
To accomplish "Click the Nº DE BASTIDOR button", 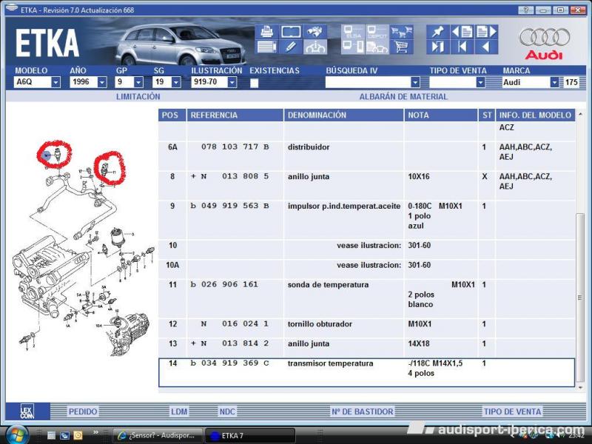I will pyautogui.click(x=362, y=411).
